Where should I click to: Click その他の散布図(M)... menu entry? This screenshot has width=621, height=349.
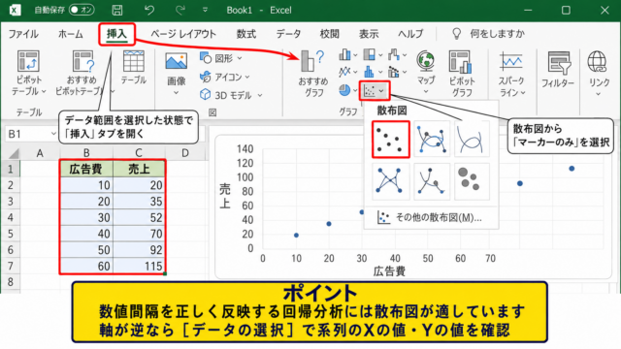[431, 217]
